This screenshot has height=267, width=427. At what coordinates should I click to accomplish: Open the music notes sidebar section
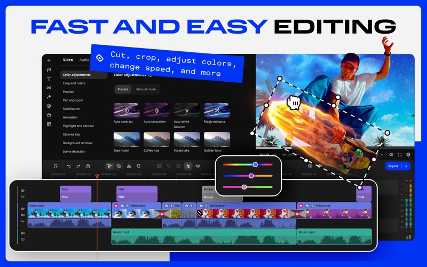point(49,70)
